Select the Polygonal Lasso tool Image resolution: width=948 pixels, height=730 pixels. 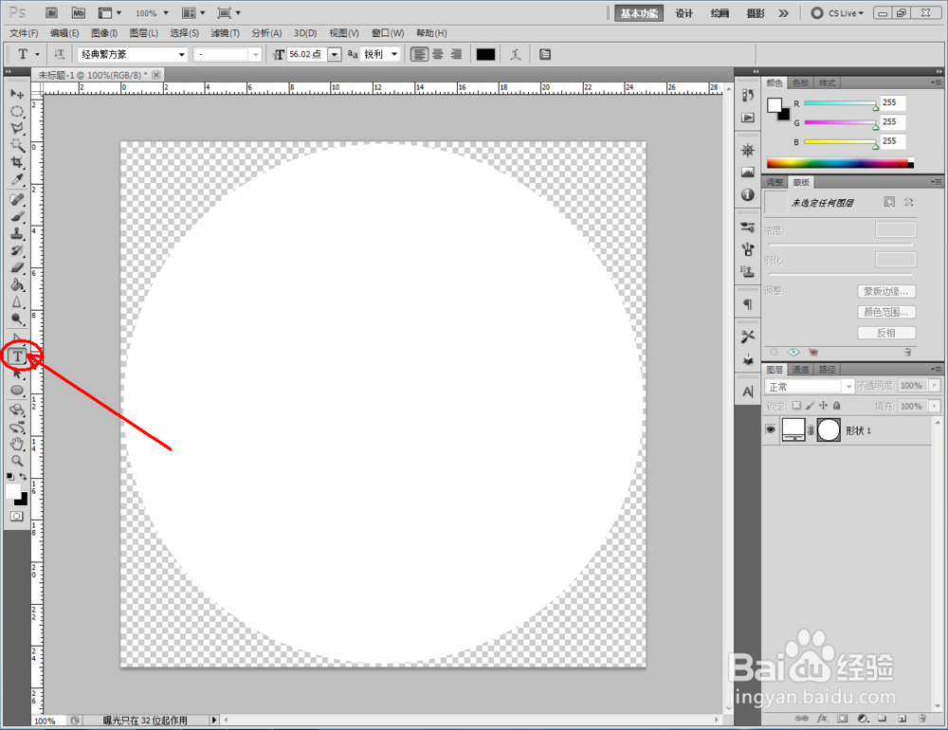click(17, 128)
